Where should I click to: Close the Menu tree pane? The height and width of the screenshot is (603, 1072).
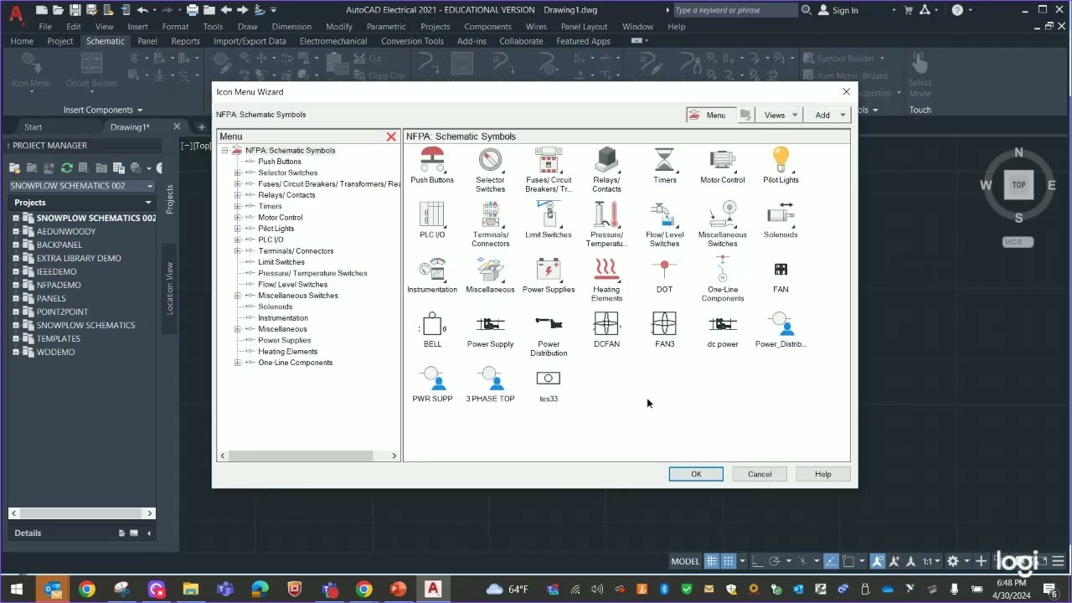tap(391, 137)
